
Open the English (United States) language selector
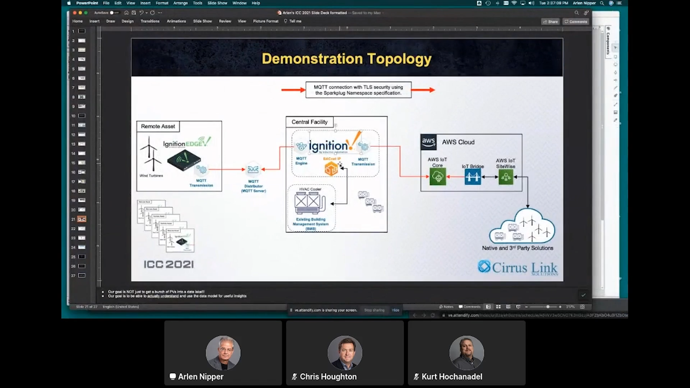pos(121,307)
